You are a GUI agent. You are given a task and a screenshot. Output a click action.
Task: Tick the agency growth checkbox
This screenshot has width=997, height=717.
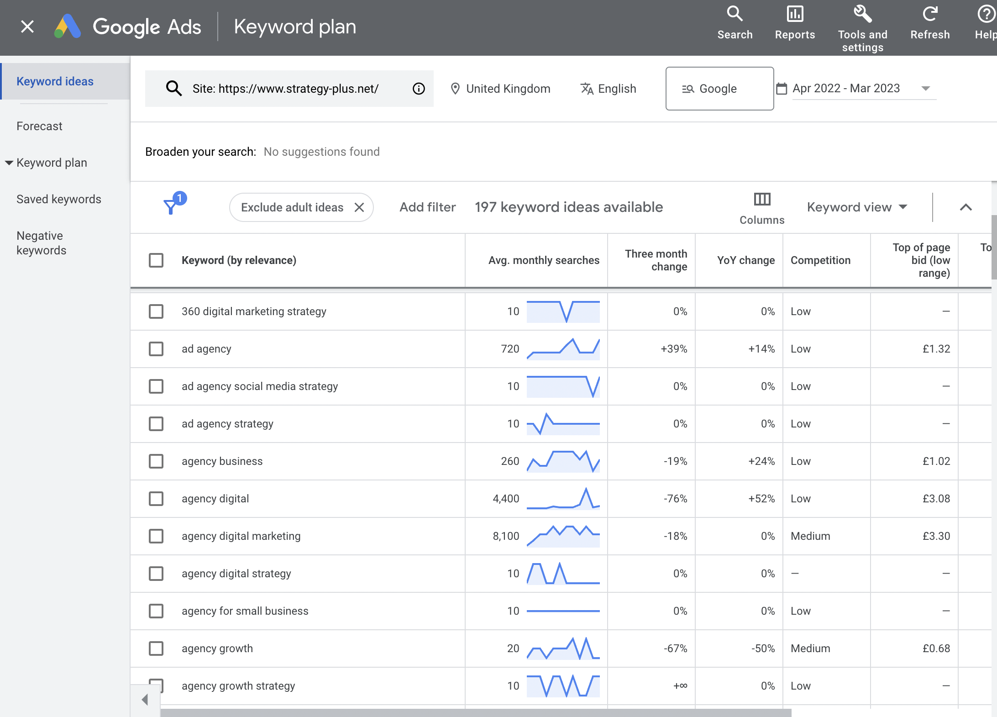[156, 648]
